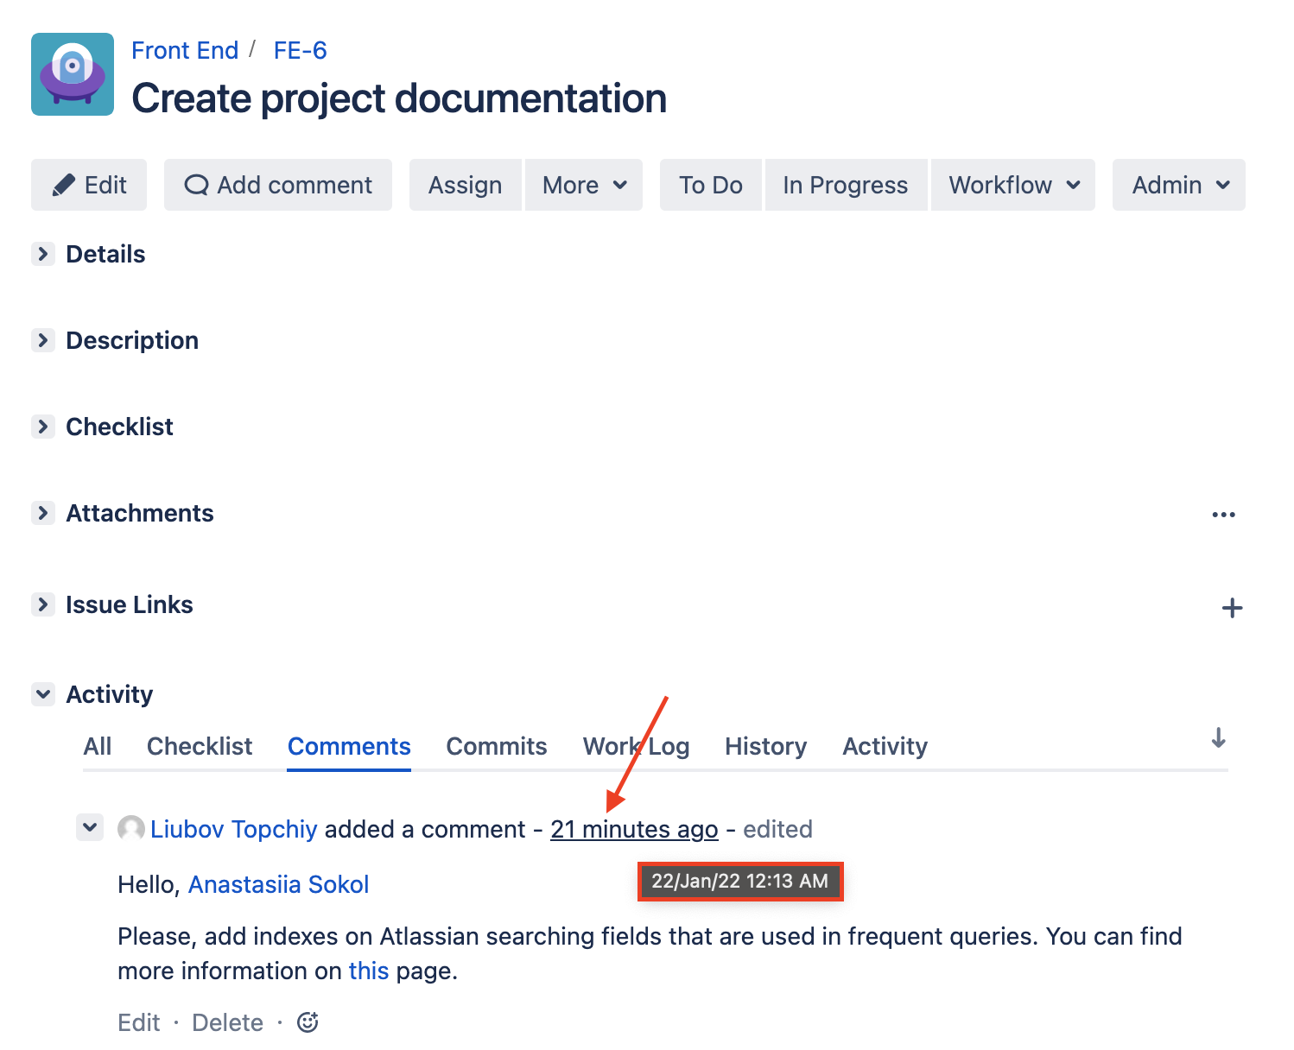Click the Anastasiia Sokol mention link
1294x1050 pixels.
point(278,884)
